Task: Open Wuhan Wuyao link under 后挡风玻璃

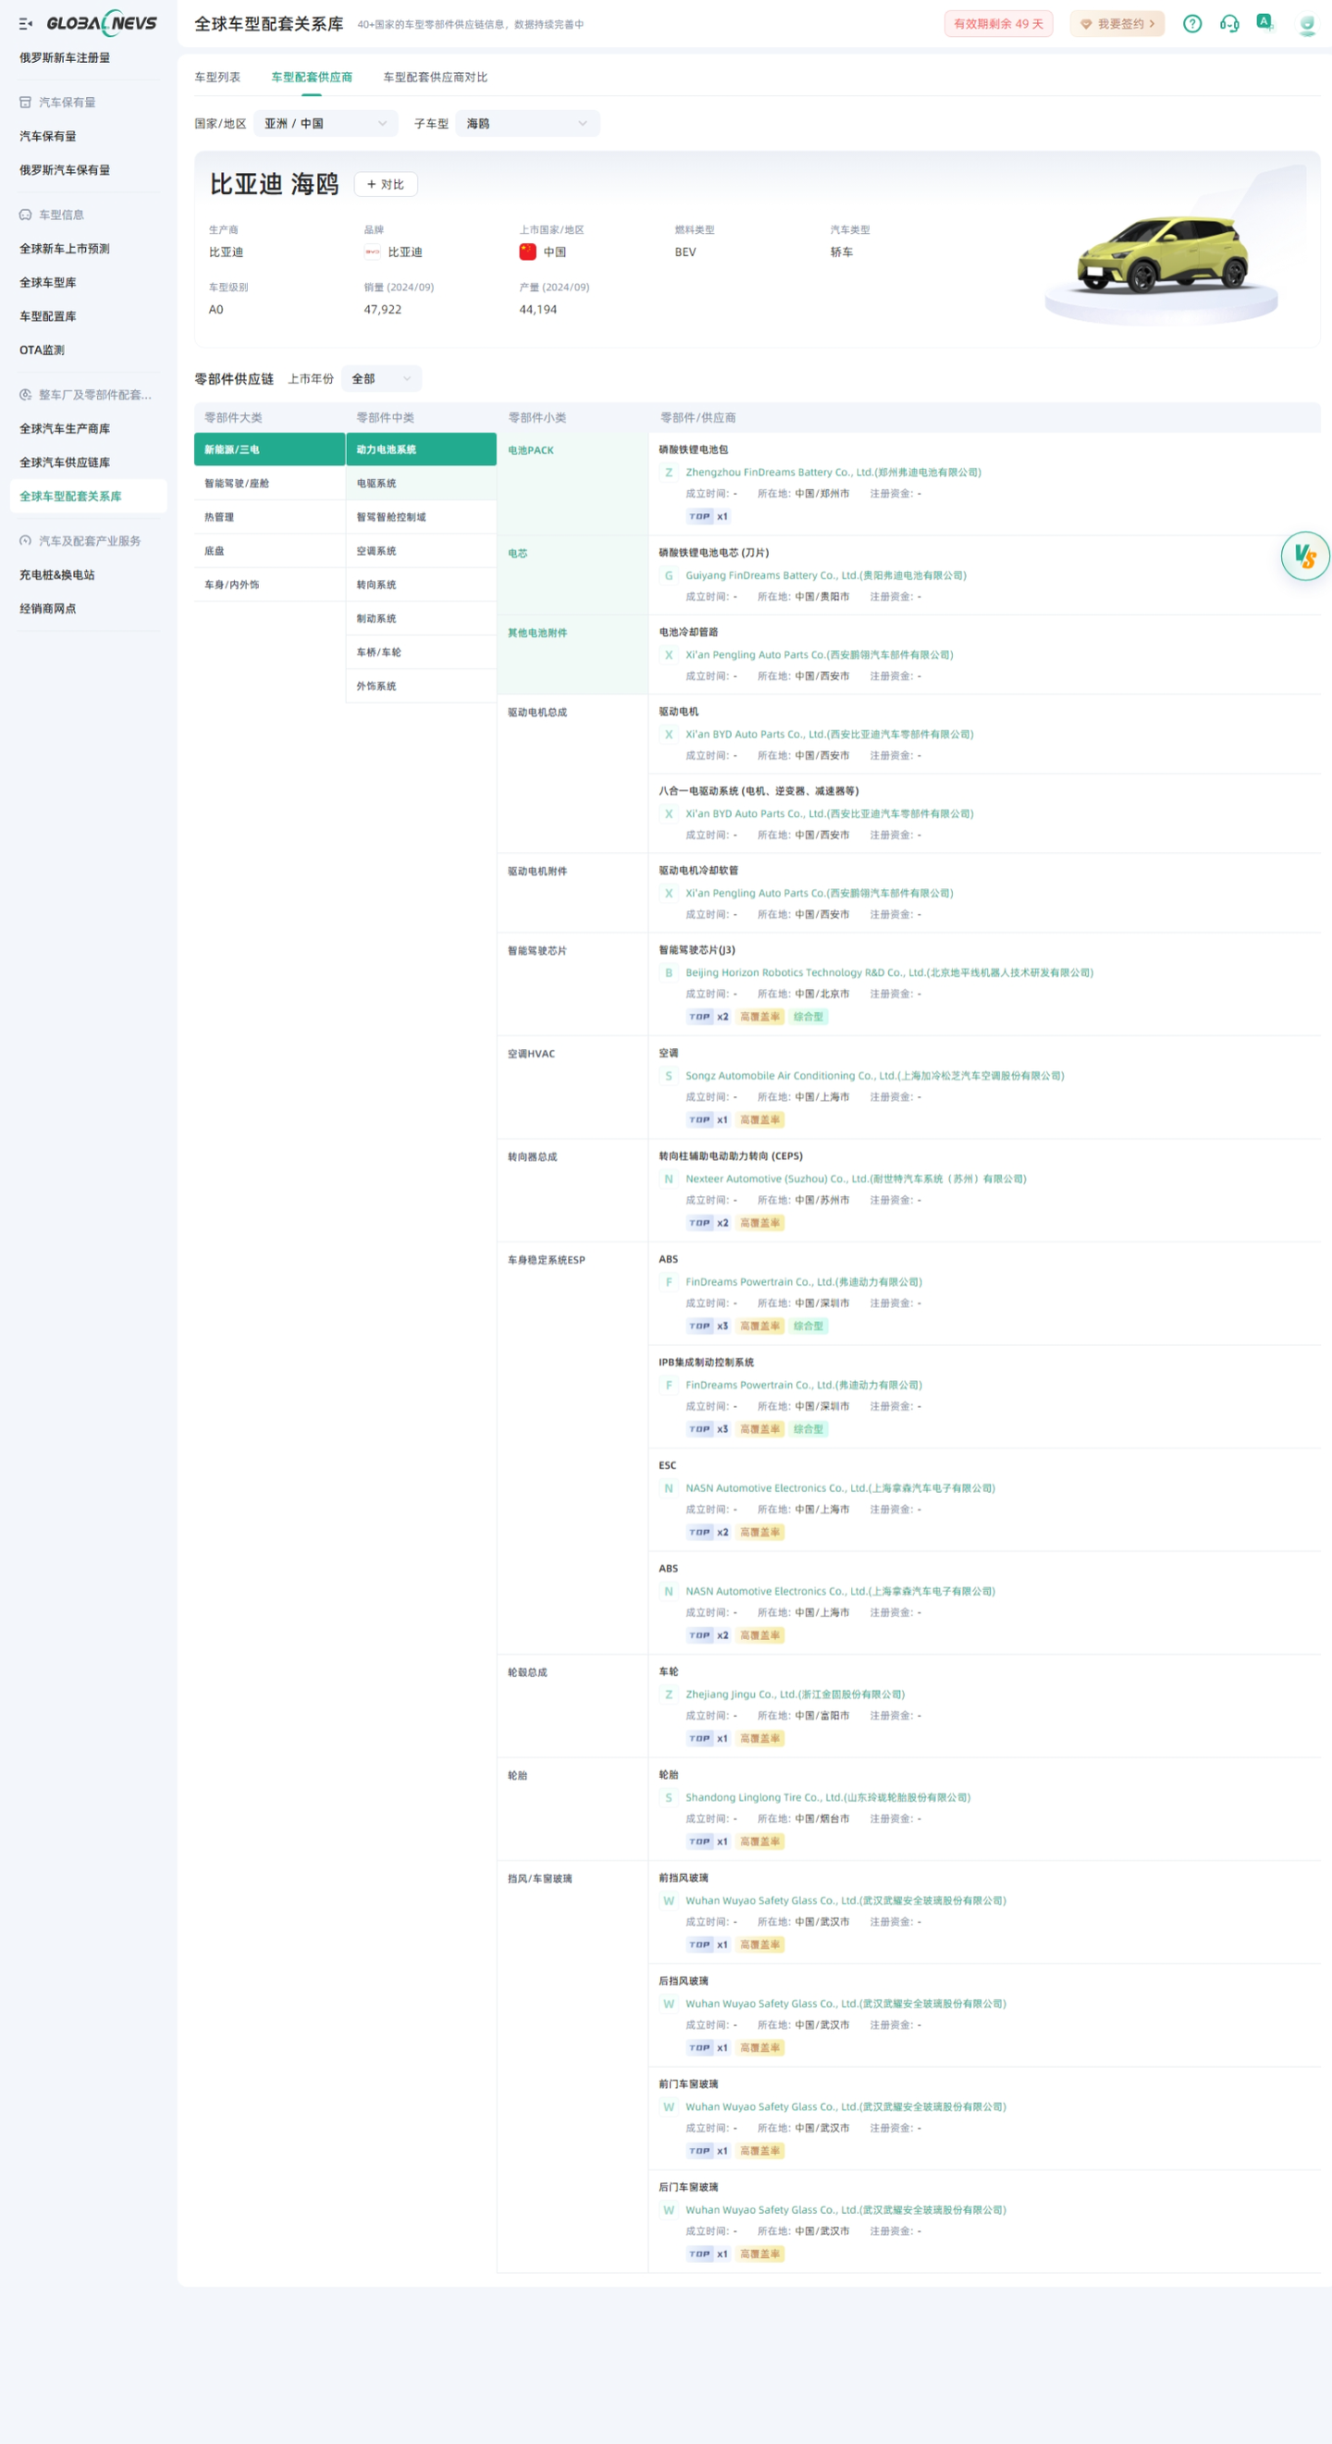Action: 845,2005
